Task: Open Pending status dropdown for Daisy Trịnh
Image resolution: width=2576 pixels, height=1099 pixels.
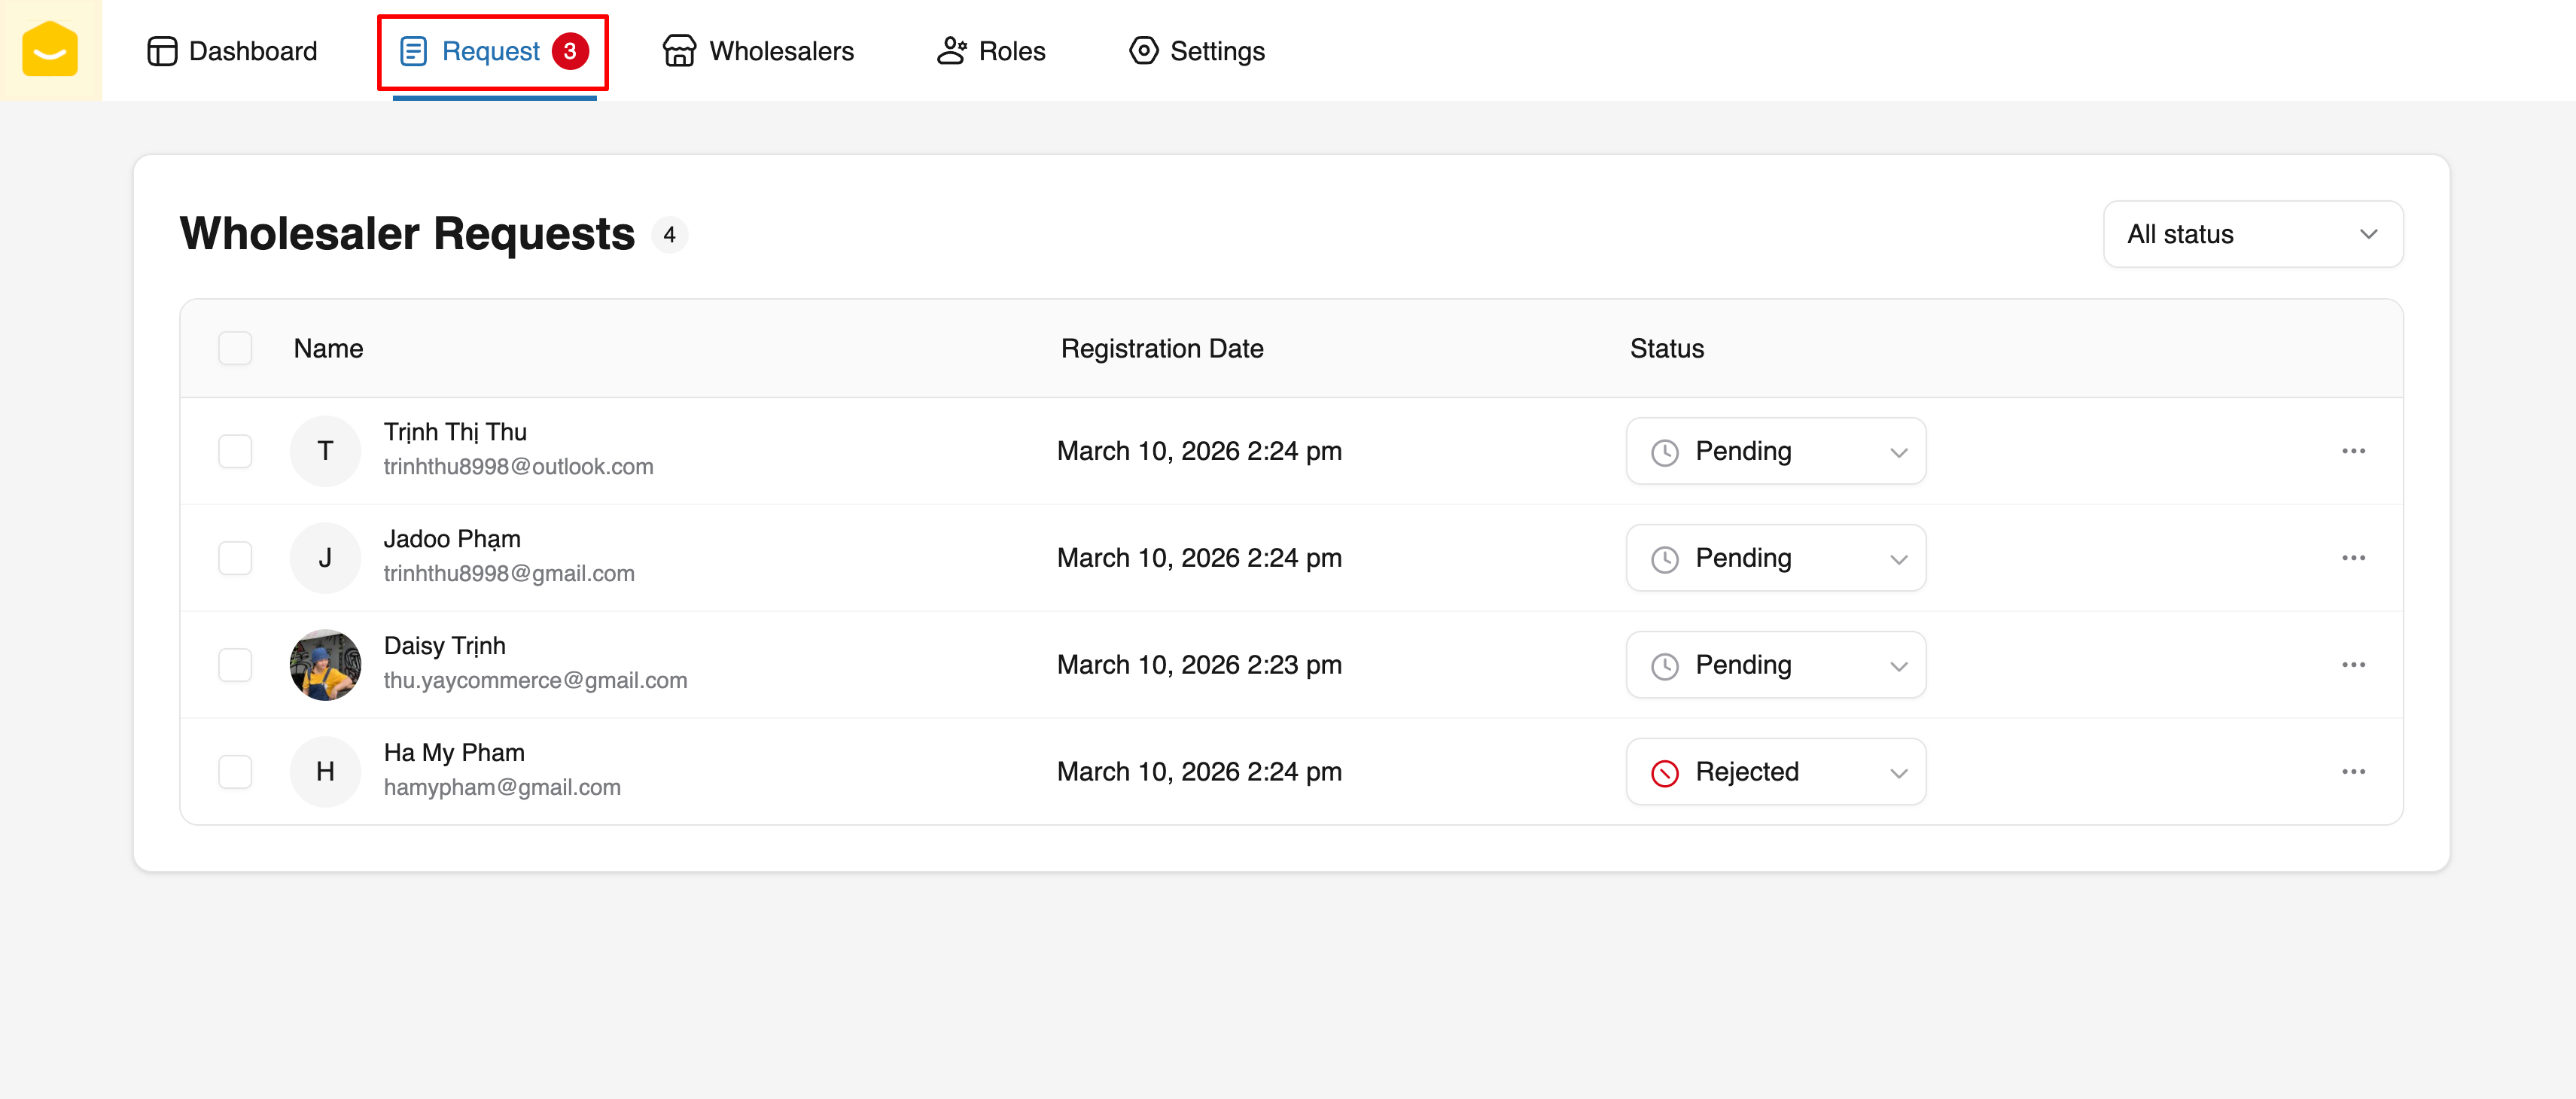Action: [x=1775, y=665]
